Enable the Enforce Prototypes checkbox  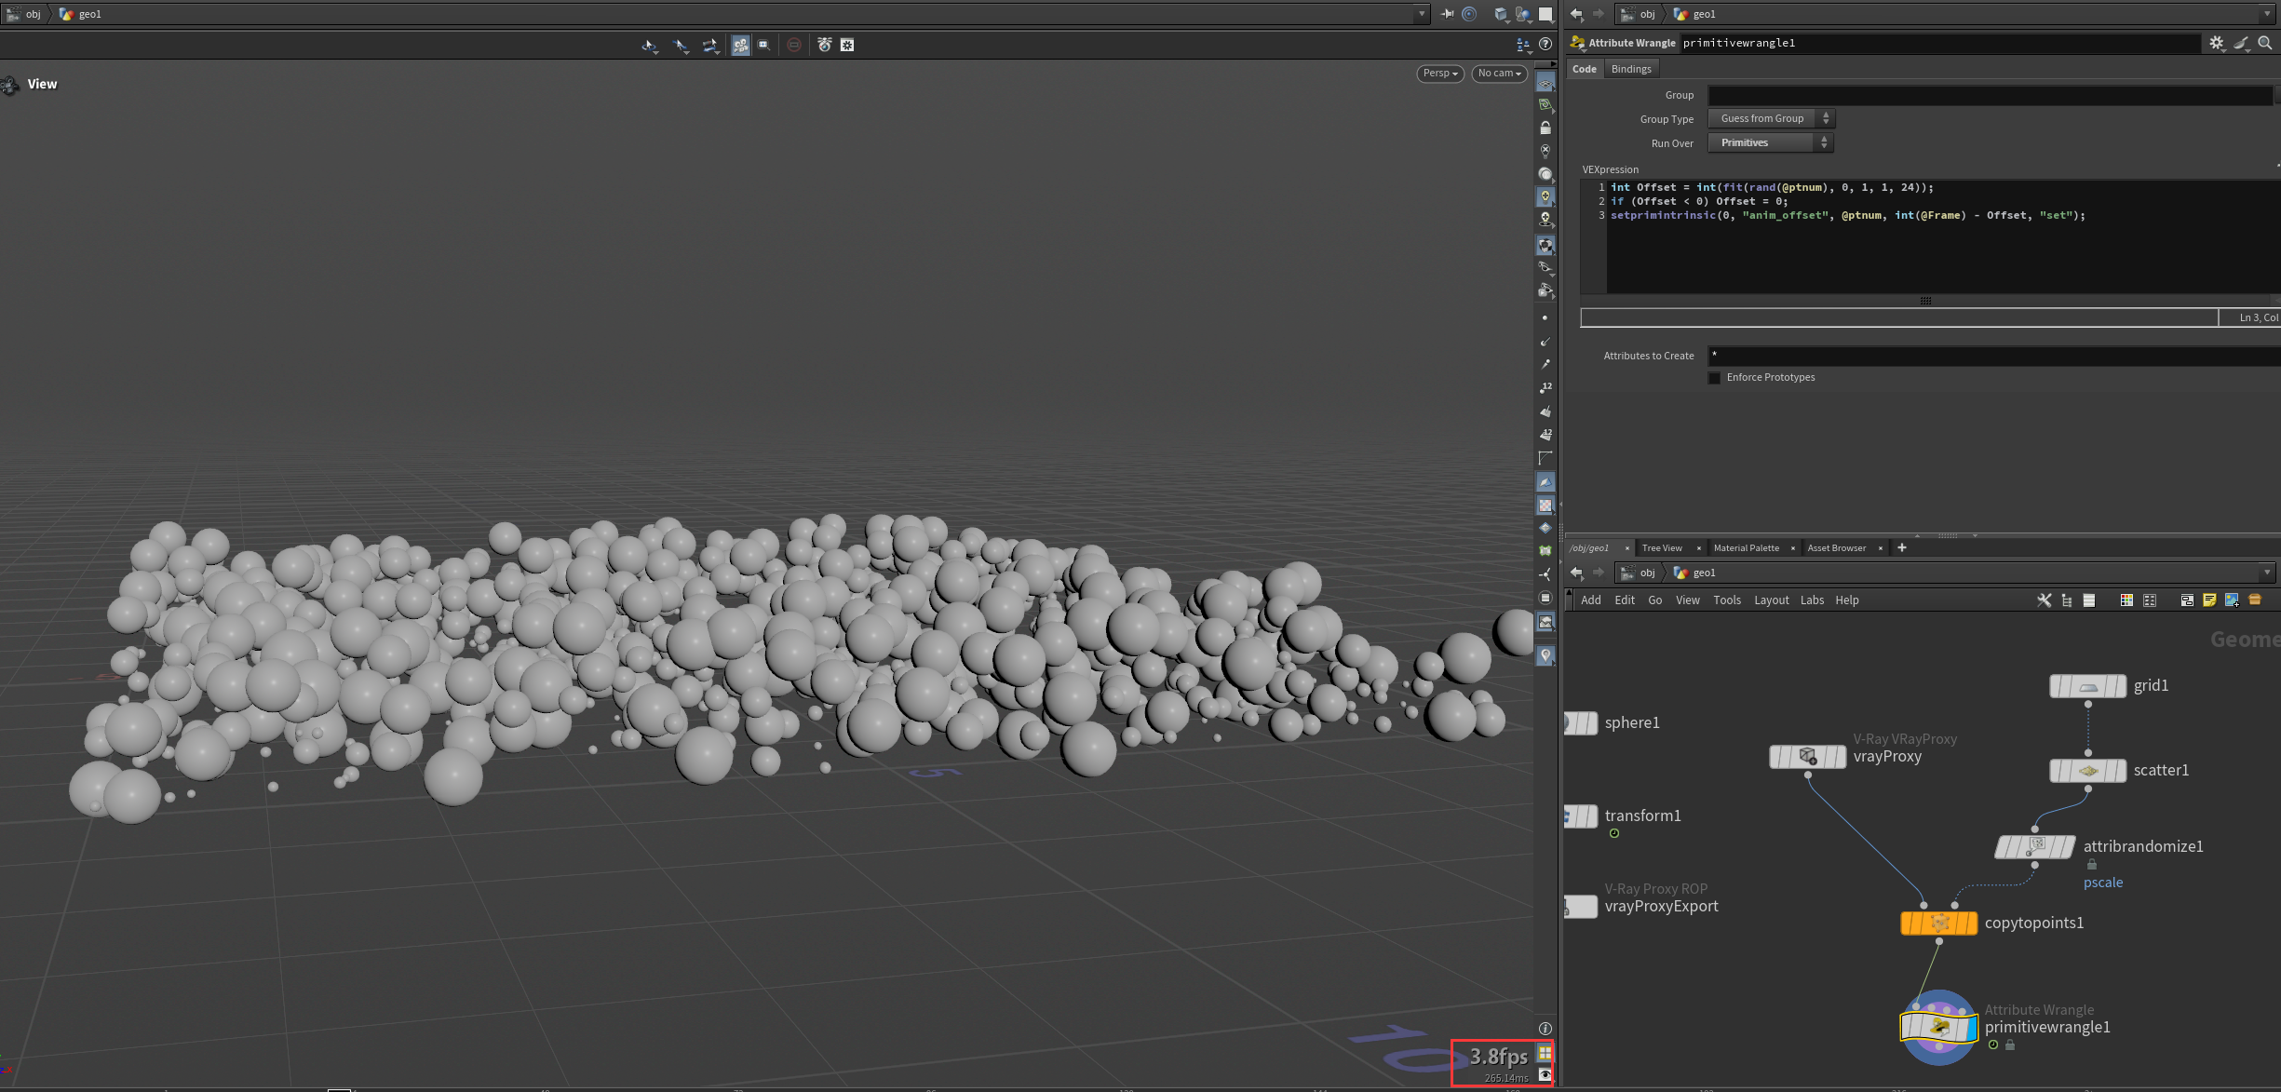click(x=1715, y=378)
